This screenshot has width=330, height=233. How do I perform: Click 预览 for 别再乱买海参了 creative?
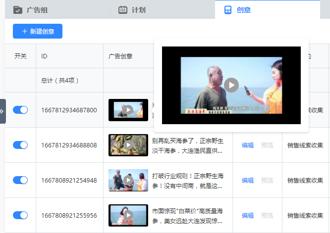tap(267, 145)
